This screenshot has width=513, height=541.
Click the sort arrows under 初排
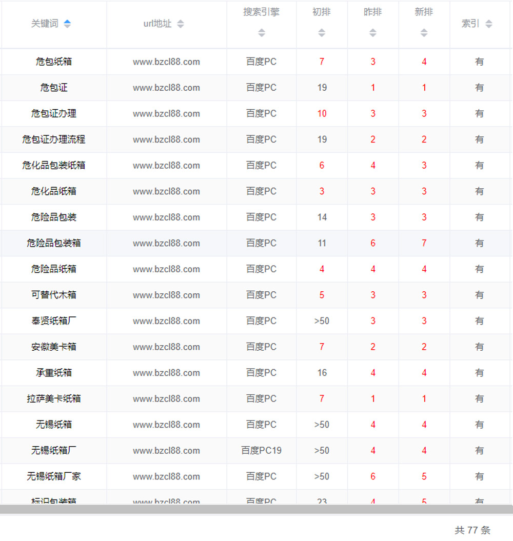pos(322,33)
